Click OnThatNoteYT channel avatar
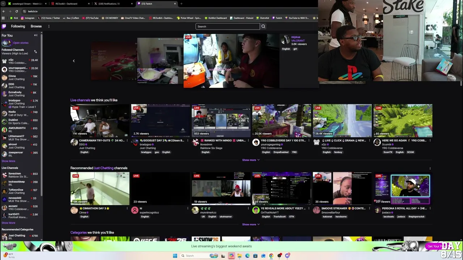This screenshot has height=260, width=463. point(256,211)
